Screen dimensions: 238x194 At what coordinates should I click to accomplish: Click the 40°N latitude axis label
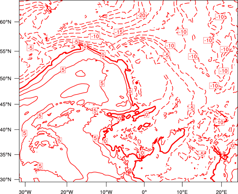click(x=6, y=130)
